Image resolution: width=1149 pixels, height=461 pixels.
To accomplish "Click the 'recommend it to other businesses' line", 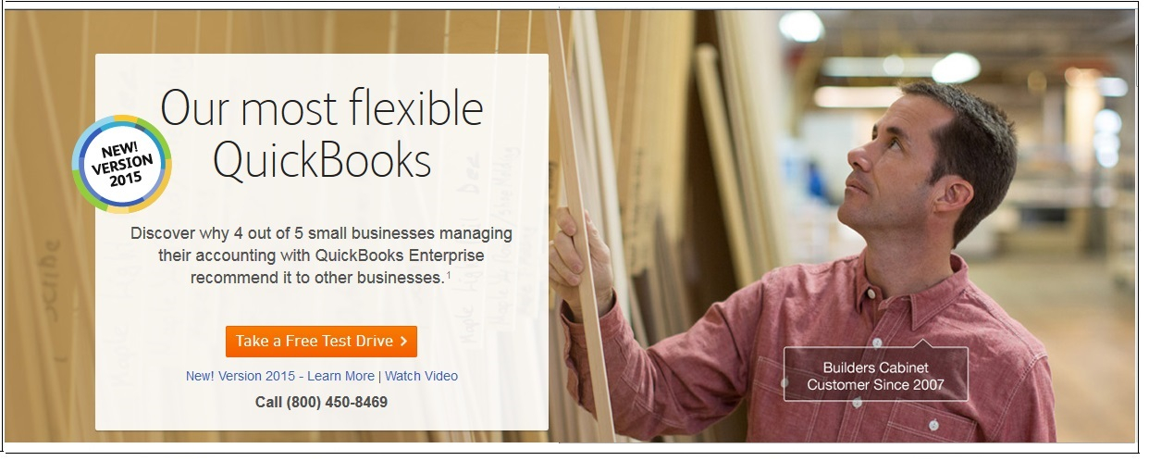I will click(316, 277).
